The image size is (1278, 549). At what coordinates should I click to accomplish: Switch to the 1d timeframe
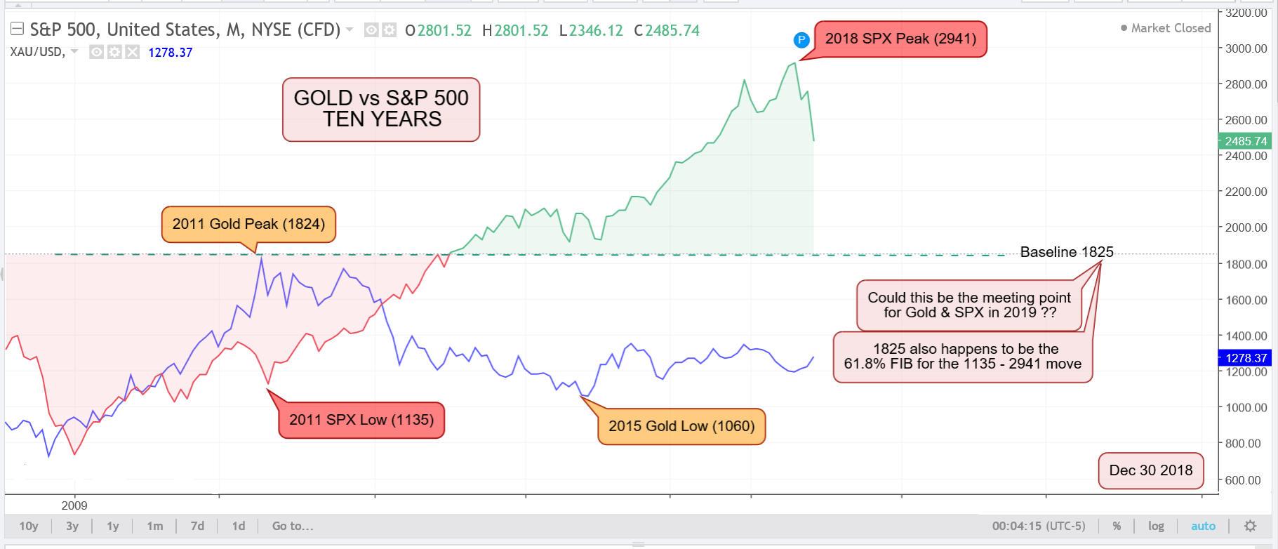click(237, 526)
